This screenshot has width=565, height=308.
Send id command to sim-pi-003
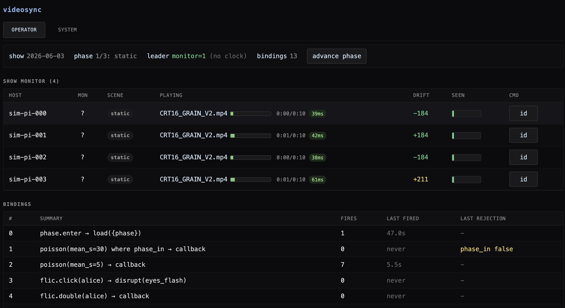523,179
